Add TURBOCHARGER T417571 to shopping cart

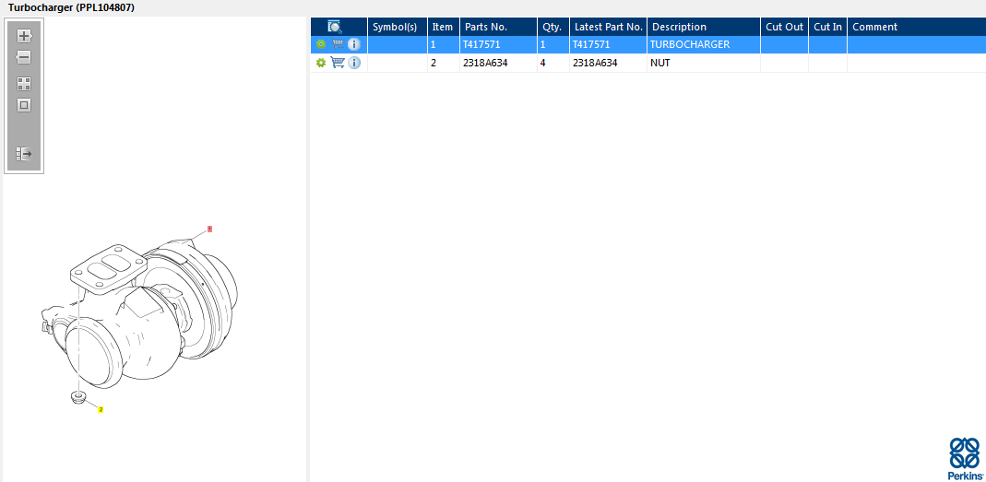338,44
